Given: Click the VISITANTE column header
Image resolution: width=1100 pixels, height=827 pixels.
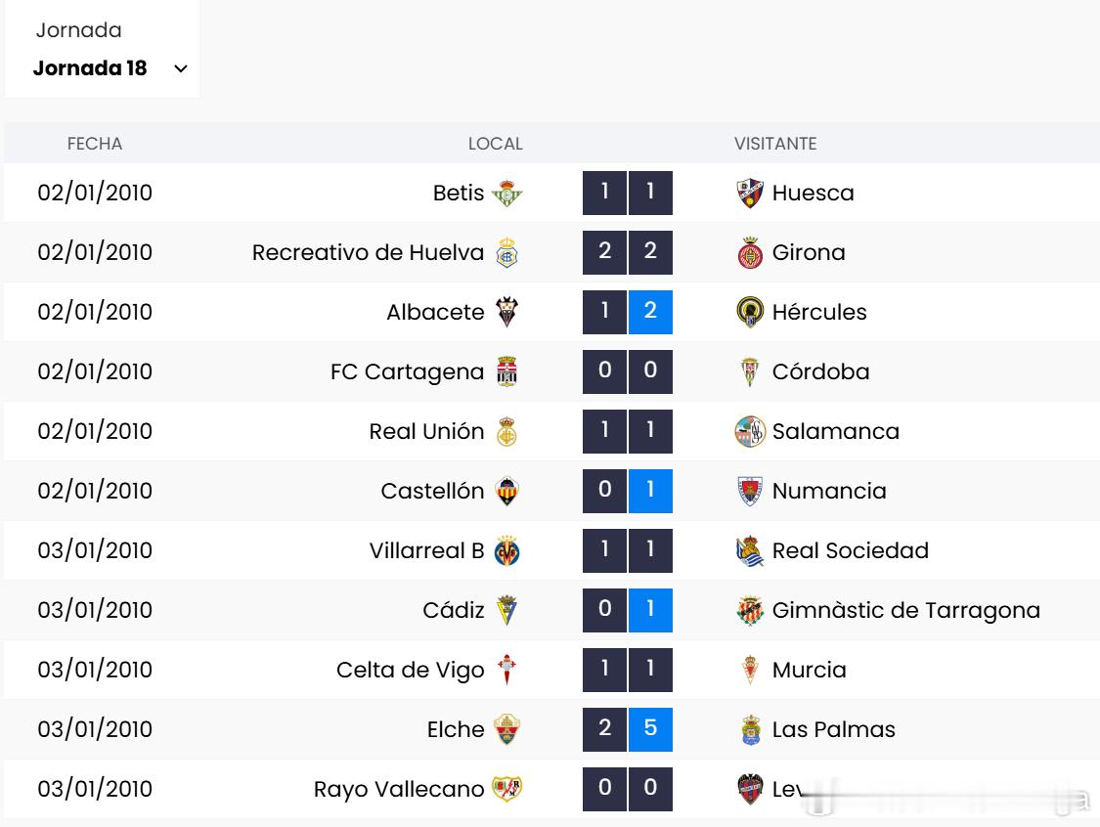Looking at the screenshot, I should 775,144.
